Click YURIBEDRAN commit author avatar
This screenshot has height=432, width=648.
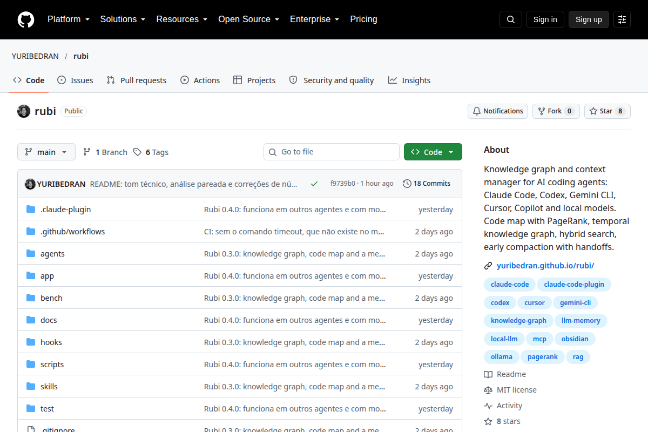click(30, 184)
